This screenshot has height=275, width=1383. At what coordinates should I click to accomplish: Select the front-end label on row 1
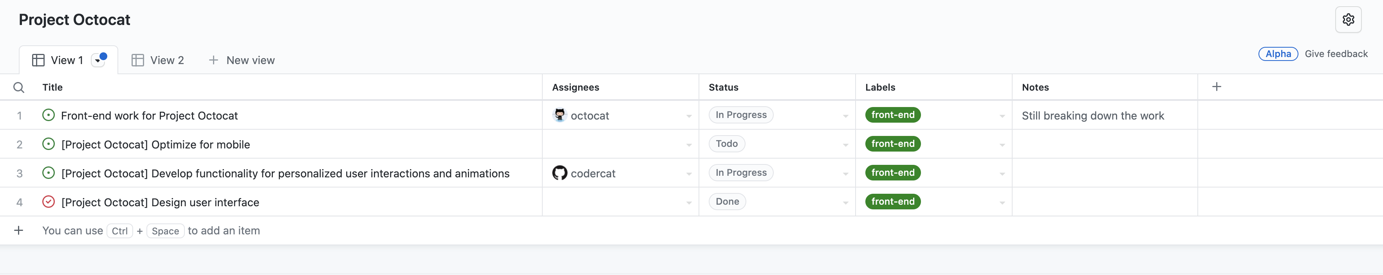point(893,114)
